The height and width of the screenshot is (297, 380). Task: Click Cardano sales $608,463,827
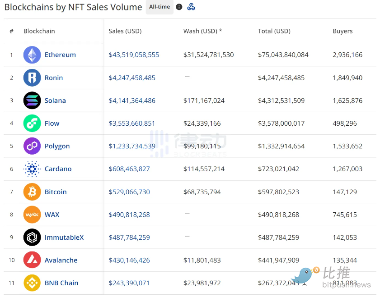[129, 169]
